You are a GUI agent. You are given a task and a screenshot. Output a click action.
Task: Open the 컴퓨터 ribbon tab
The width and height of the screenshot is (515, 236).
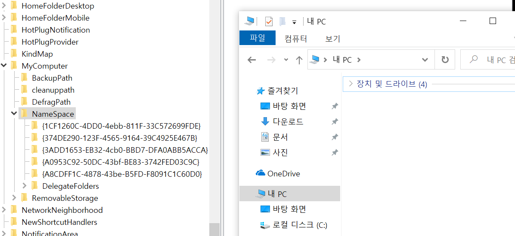(296, 39)
